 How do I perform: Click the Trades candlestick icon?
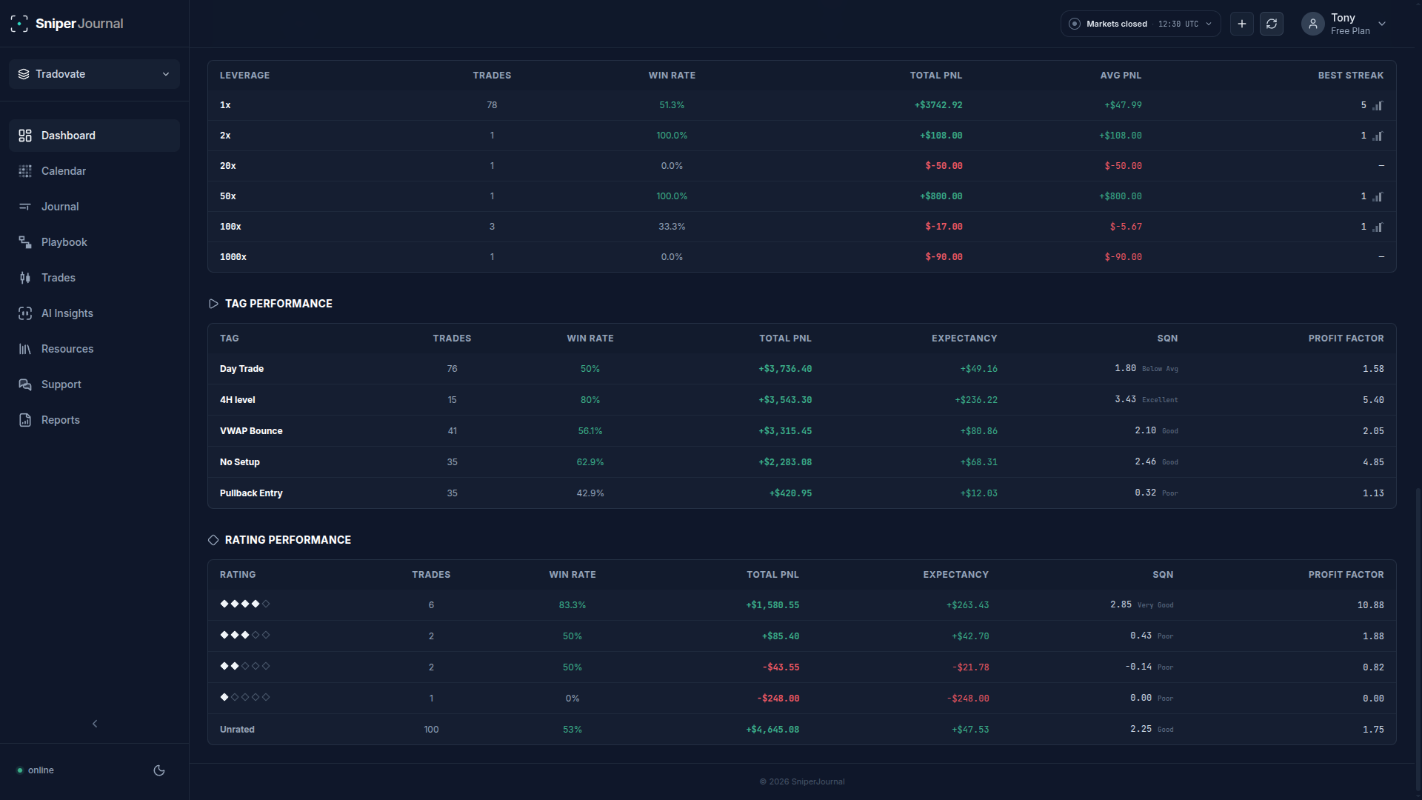tap(25, 278)
